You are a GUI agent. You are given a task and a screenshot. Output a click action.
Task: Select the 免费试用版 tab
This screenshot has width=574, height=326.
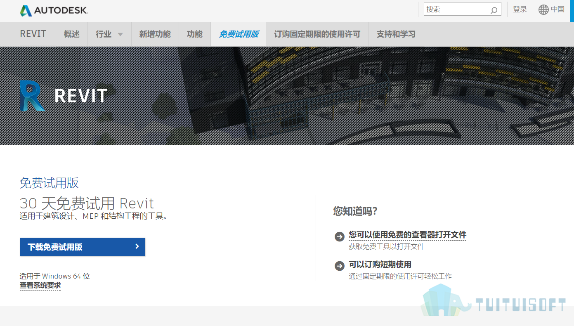click(x=239, y=34)
